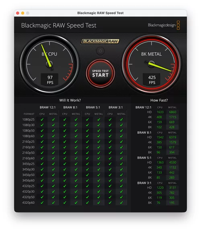Click the BRAW 12:1 Metal checkmark for 1080p30
201x231 pixels.
click(x=53, y=125)
